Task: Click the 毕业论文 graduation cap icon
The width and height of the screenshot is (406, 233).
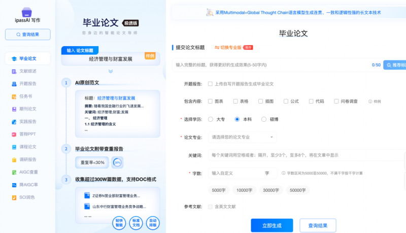Action: [14, 59]
